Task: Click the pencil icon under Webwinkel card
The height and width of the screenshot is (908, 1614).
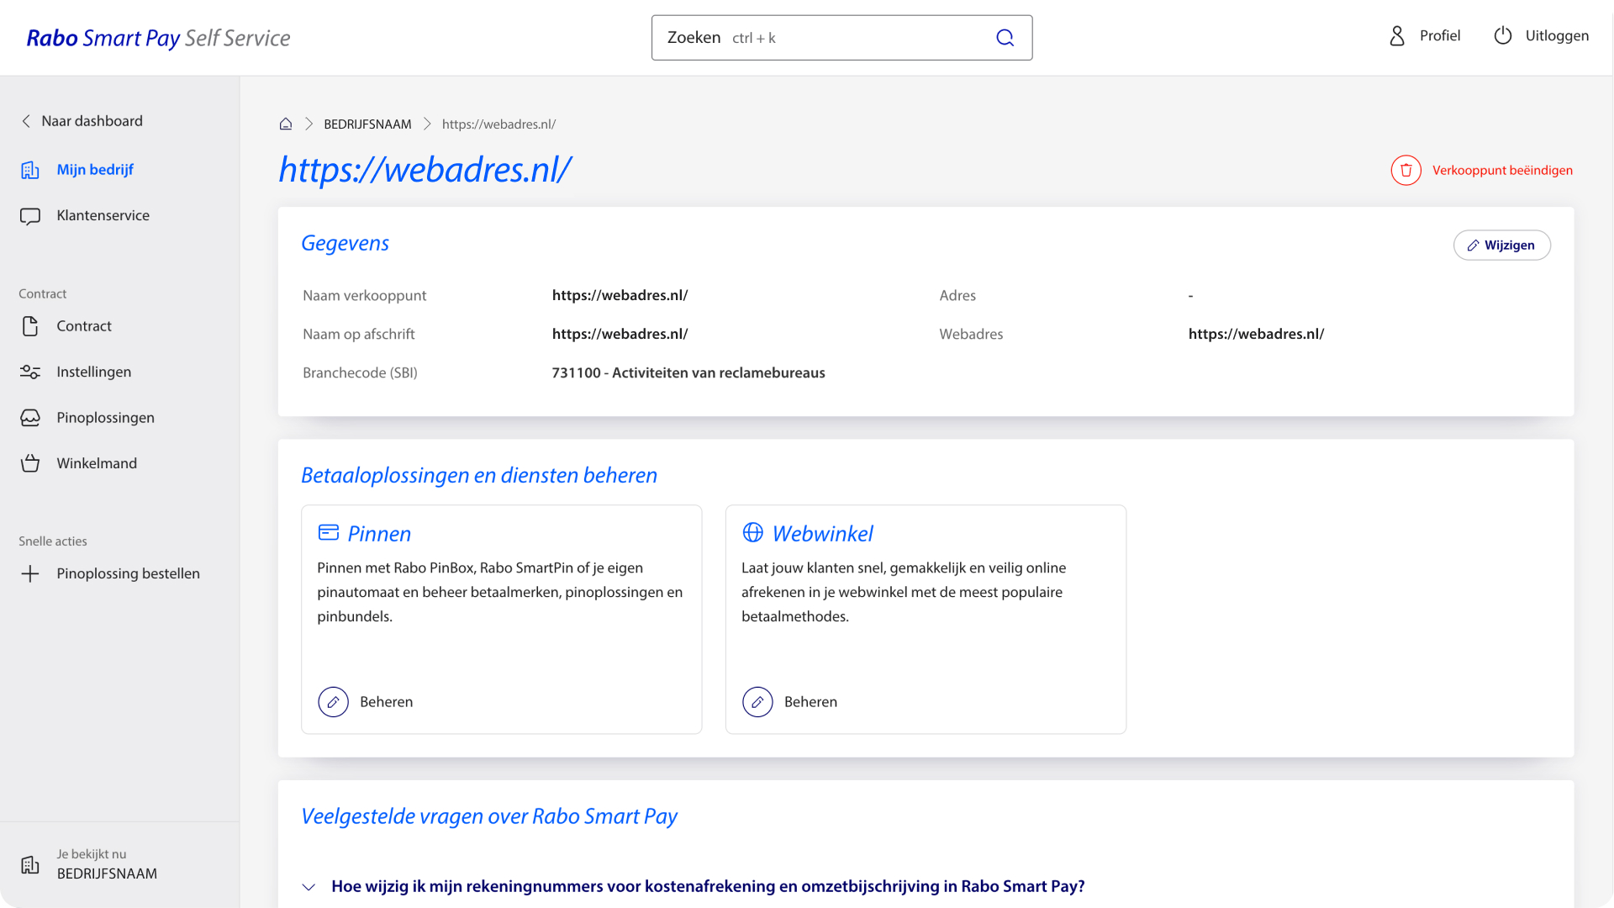Action: coord(757,702)
